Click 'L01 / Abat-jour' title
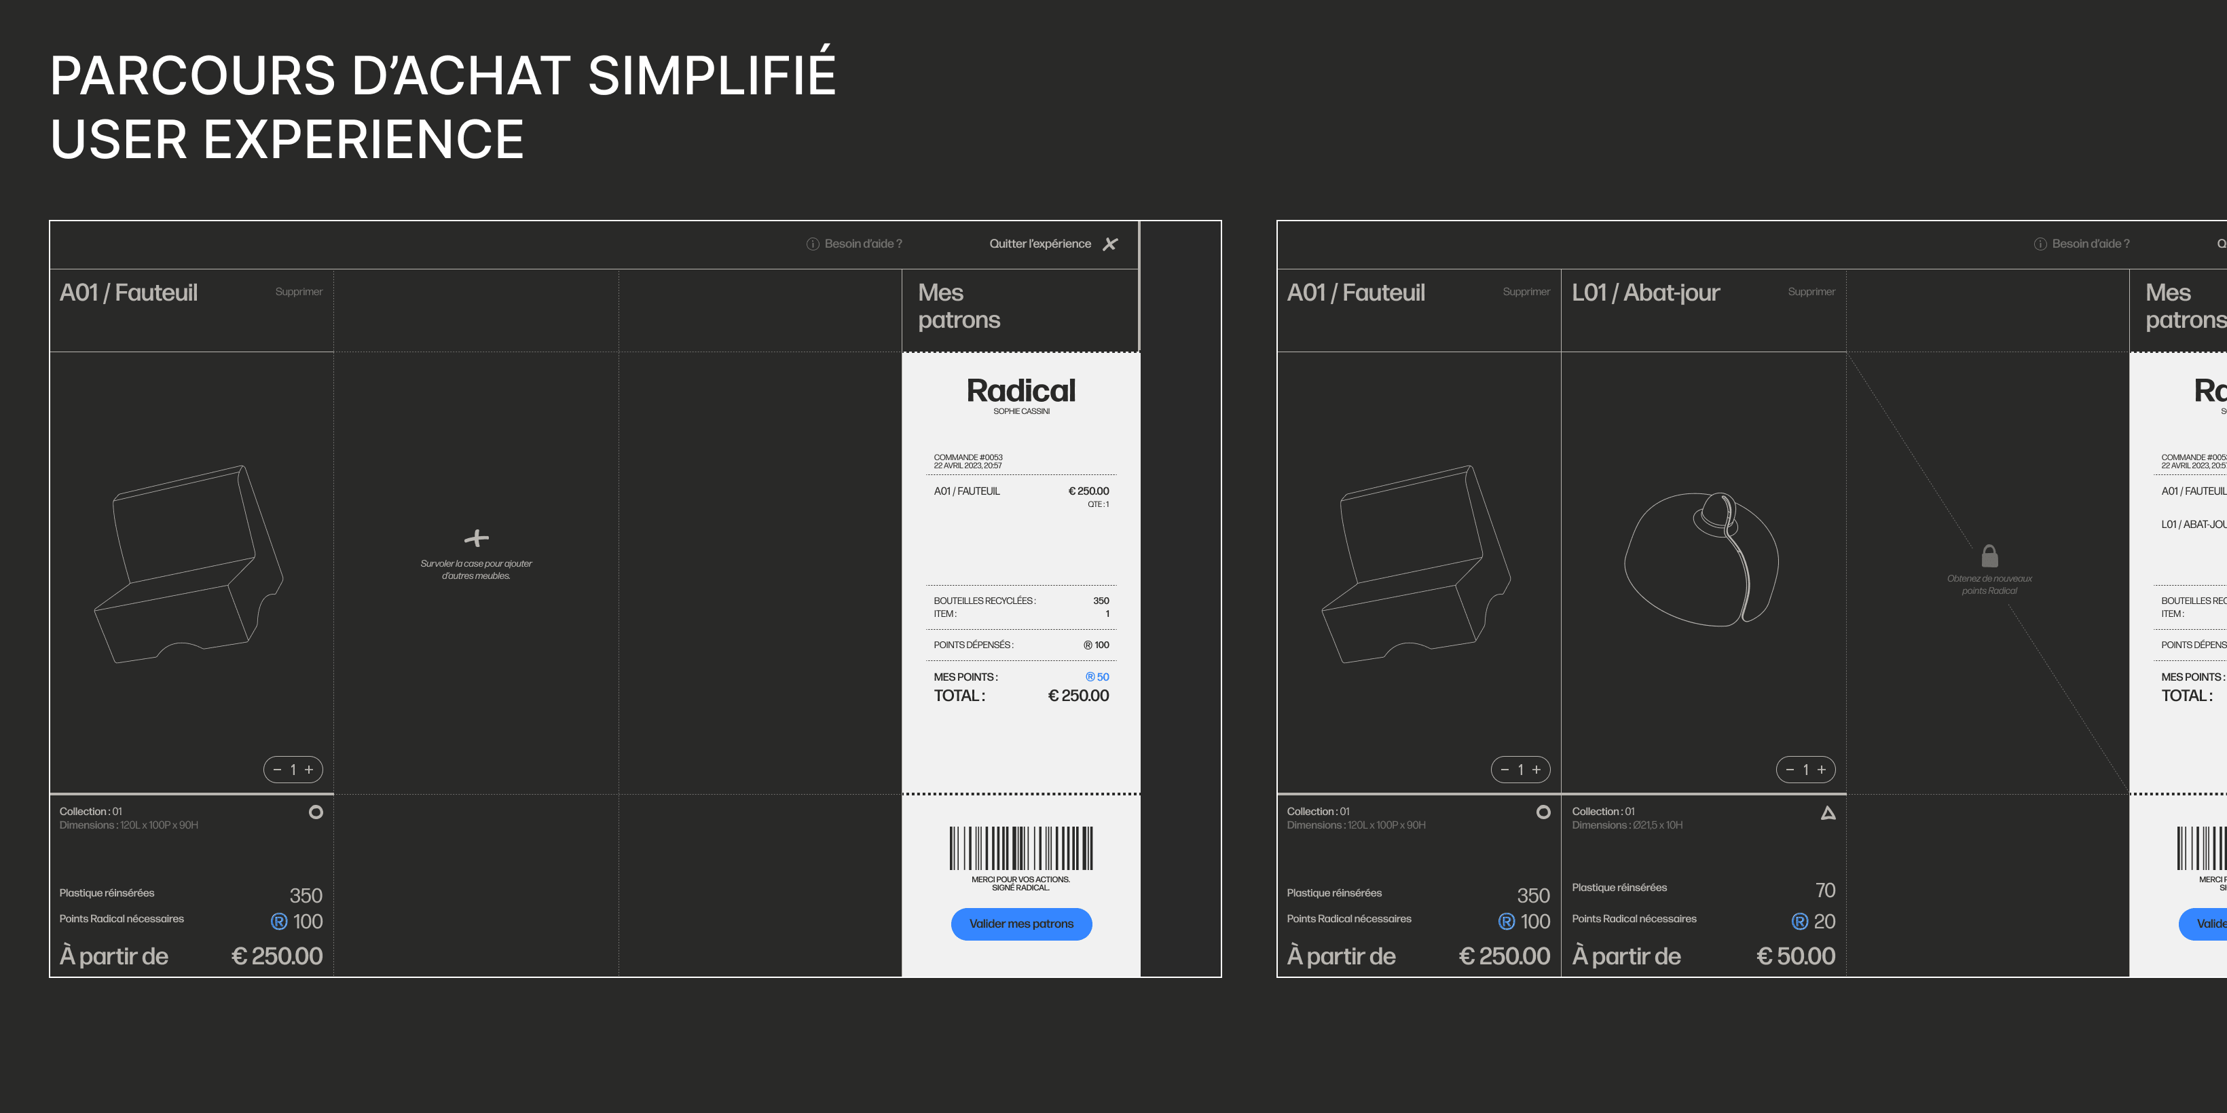This screenshot has width=2227, height=1113. click(x=1646, y=293)
